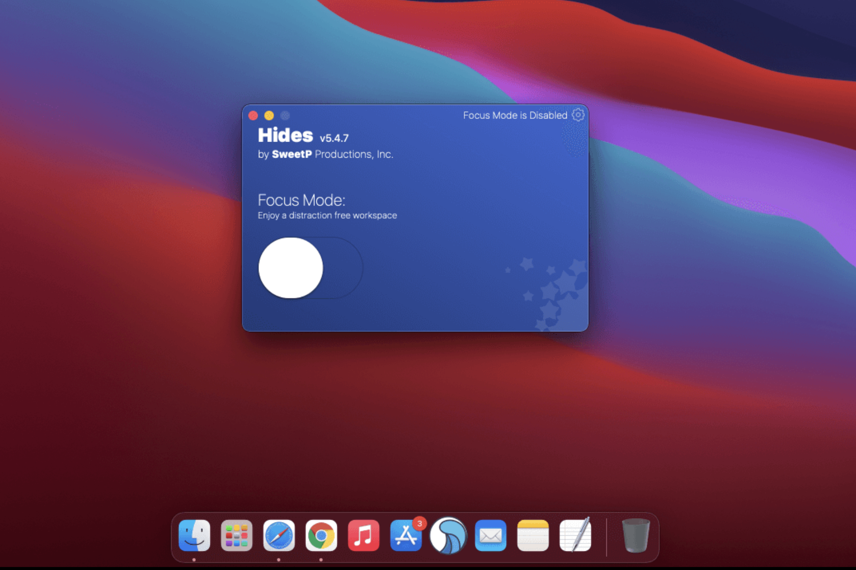This screenshot has height=570, width=856.
Task: Open Google Chrome from the Dock
Action: tap(322, 535)
